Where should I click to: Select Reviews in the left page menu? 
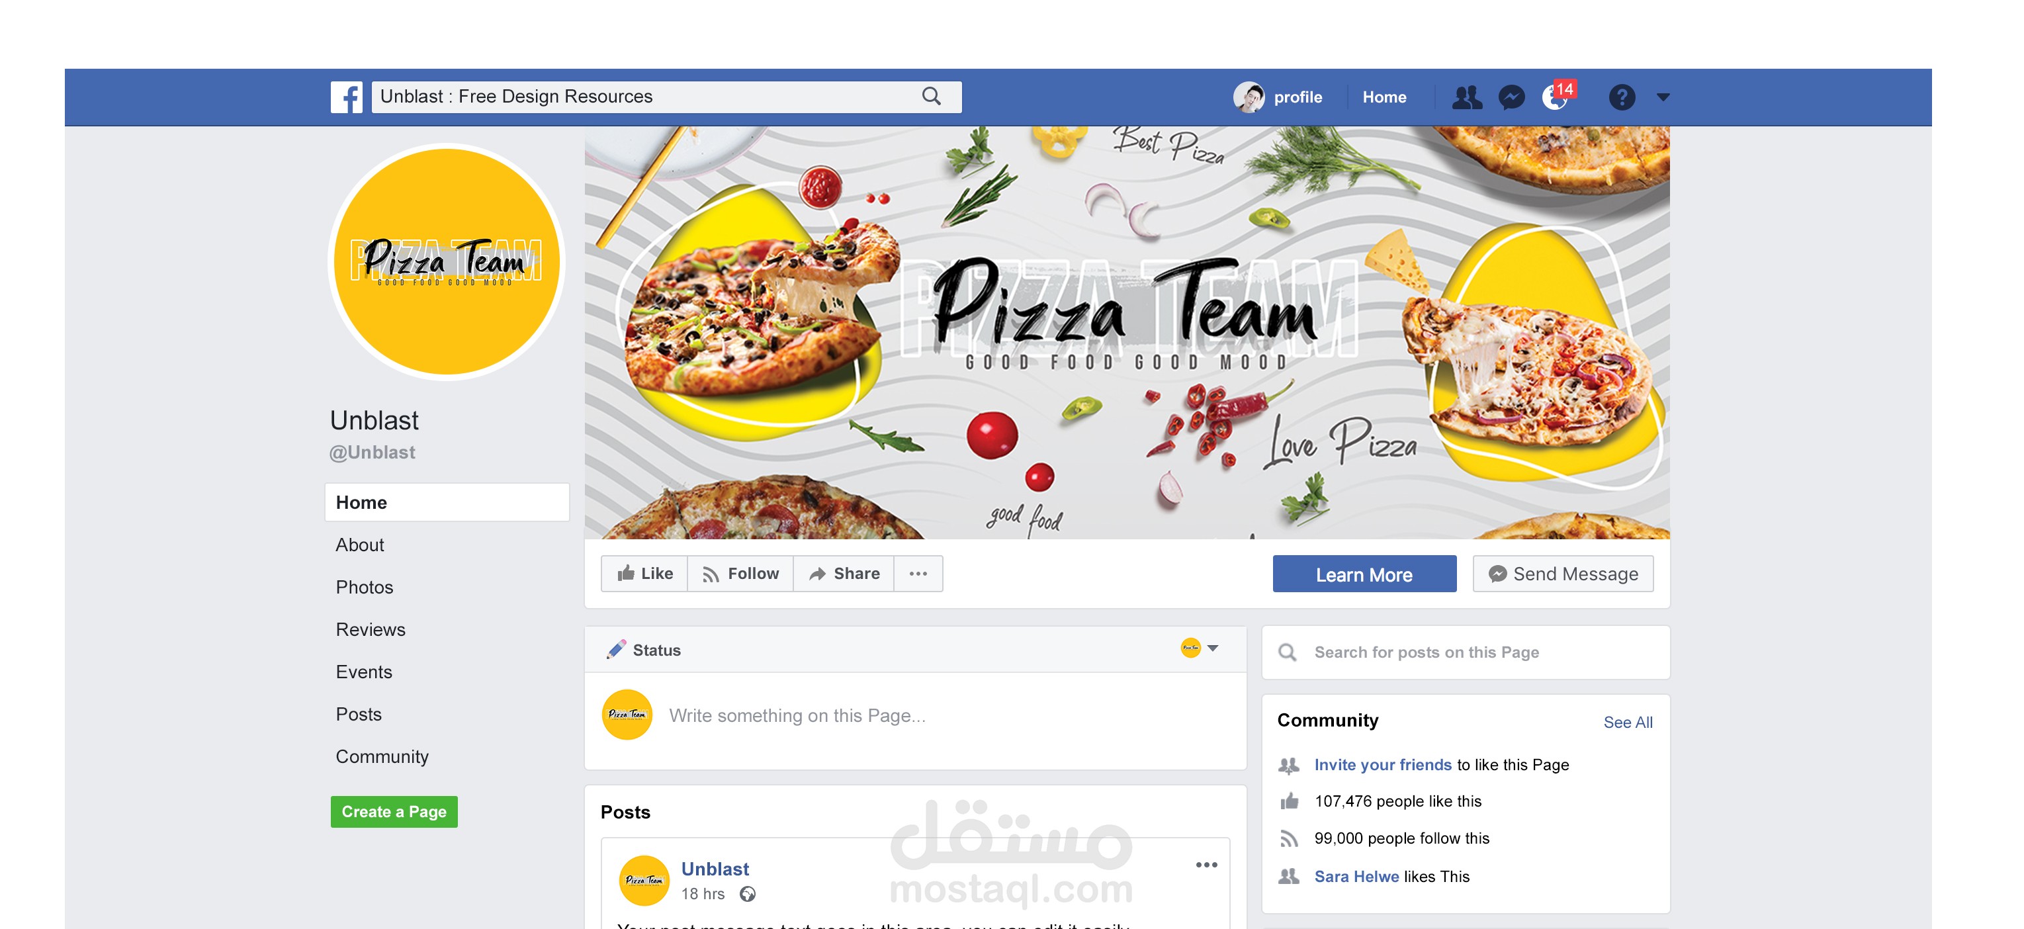pos(371,629)
